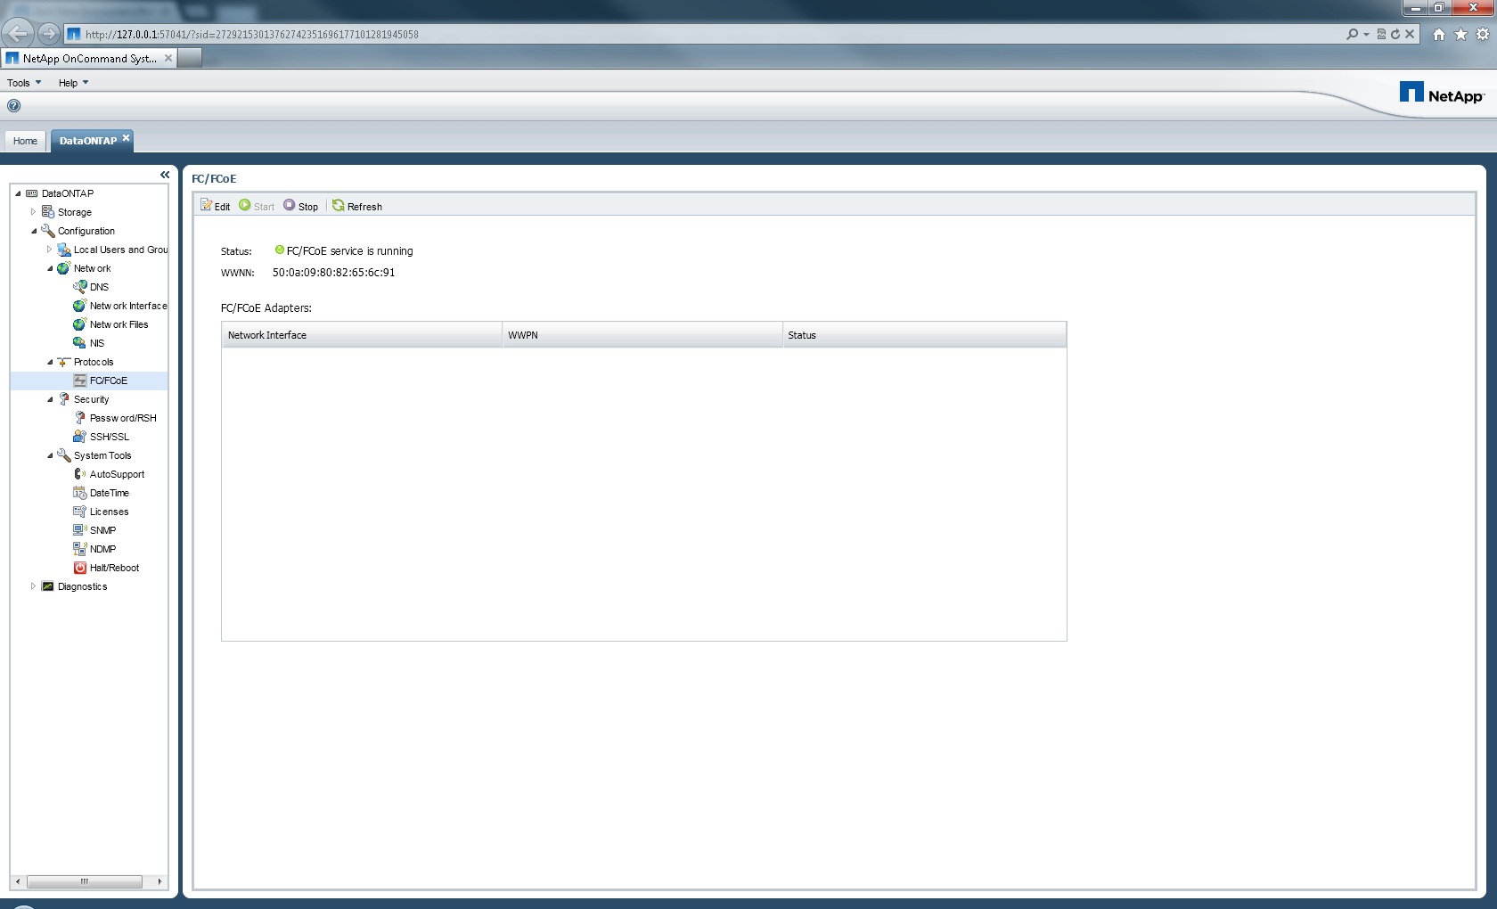
Task: Collapse the Network tree node
Action: [x=50, y=268]
